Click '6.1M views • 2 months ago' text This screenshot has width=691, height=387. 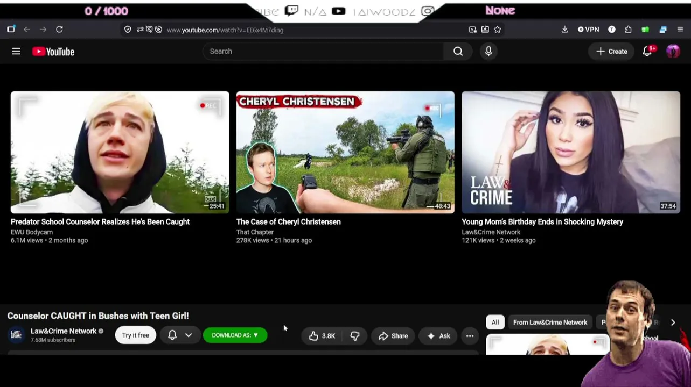(x=49, y=240)
